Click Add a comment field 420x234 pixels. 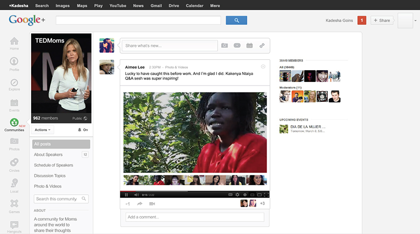(x=195, y=217)
